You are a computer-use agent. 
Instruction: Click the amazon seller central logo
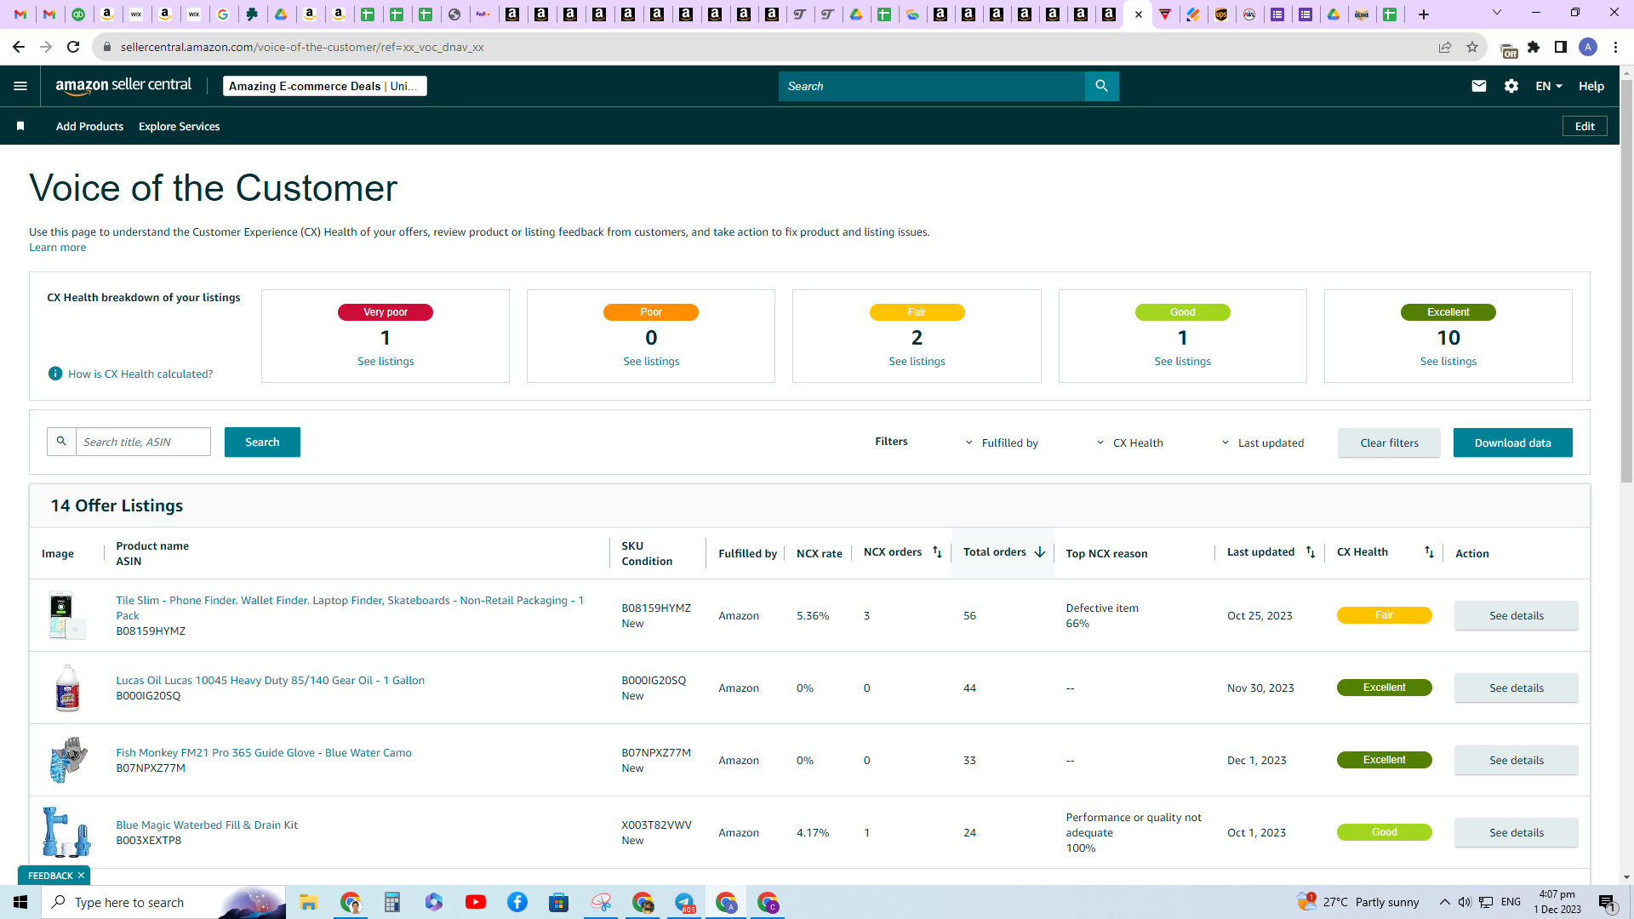pos(124,86)
